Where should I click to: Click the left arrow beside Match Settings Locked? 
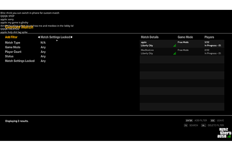(x=39, y=37)
